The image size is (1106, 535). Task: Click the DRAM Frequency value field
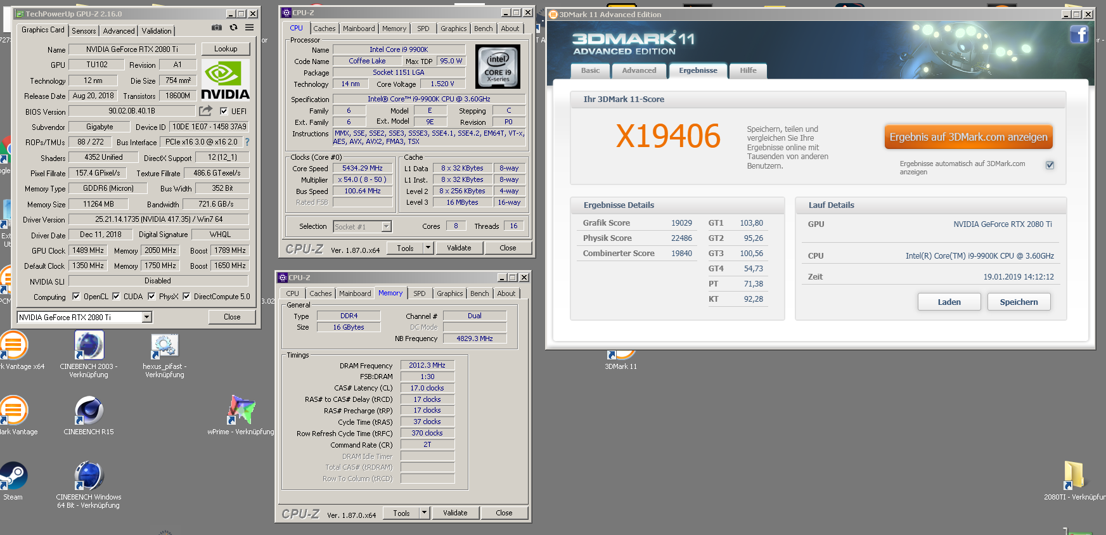427,365
